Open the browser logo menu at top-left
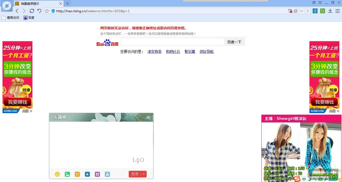This screenshot has height=182, width=342. [7, 6]
